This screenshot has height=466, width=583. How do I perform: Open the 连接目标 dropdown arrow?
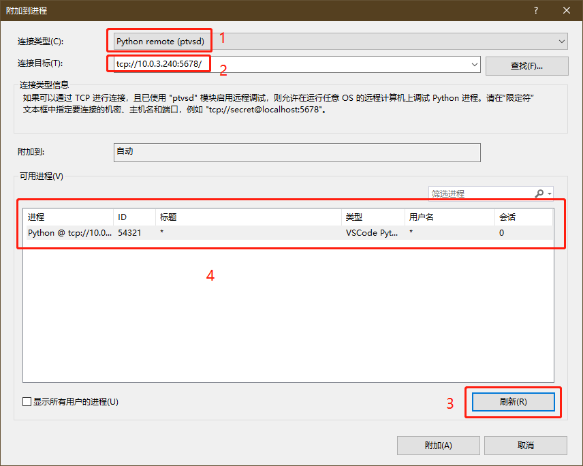click(475, 65)
